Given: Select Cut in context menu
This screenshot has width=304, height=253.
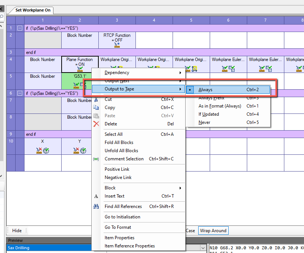Looking at the screenshot, I should pos(138,99).
